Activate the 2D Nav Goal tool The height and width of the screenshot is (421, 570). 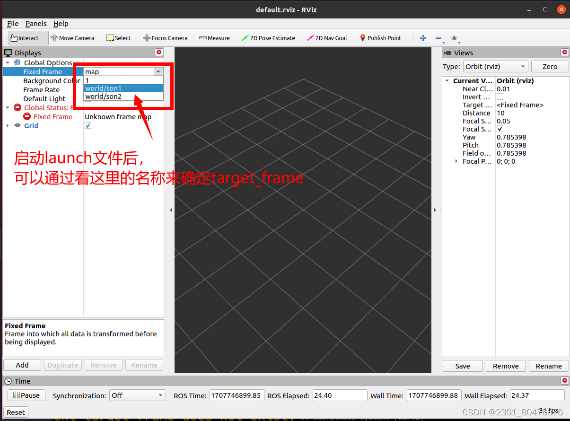coord(326,38)
